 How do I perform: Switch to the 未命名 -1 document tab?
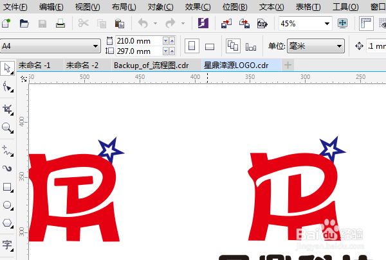click(x=40, y=65)
